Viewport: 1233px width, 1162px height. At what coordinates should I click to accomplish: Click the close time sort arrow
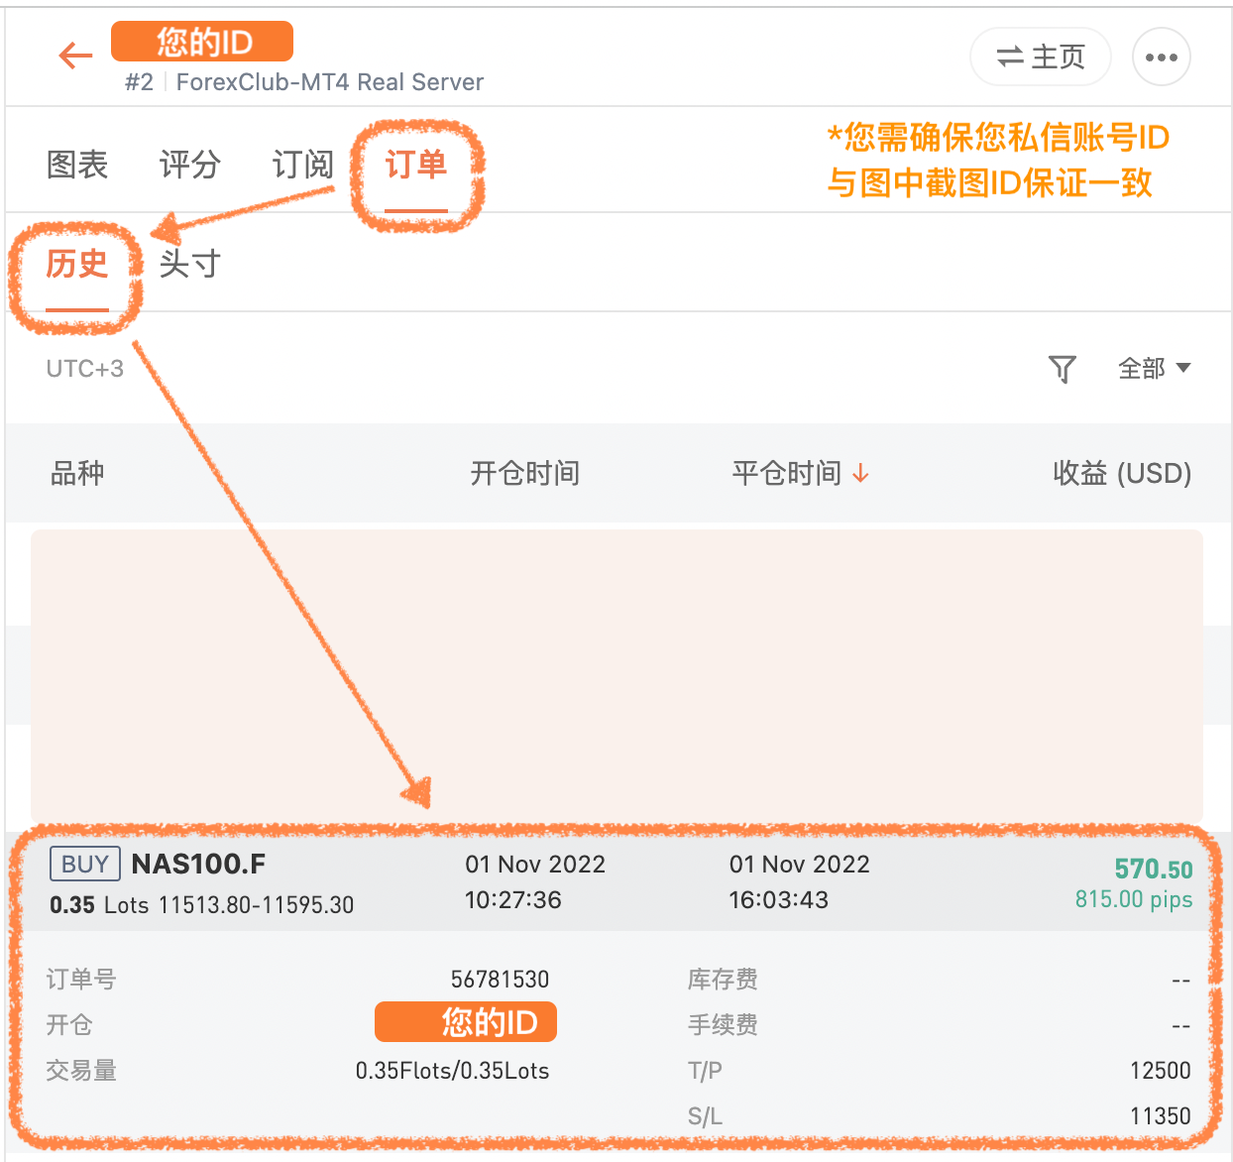click(x=860, y=474)
